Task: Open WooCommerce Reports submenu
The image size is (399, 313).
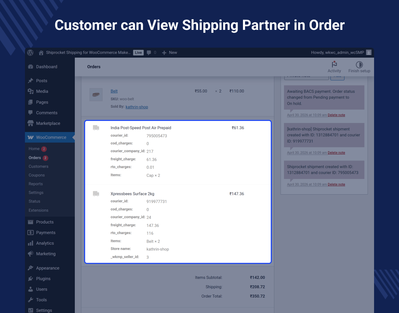Action: pyautogui.click(x=36, y=184)
